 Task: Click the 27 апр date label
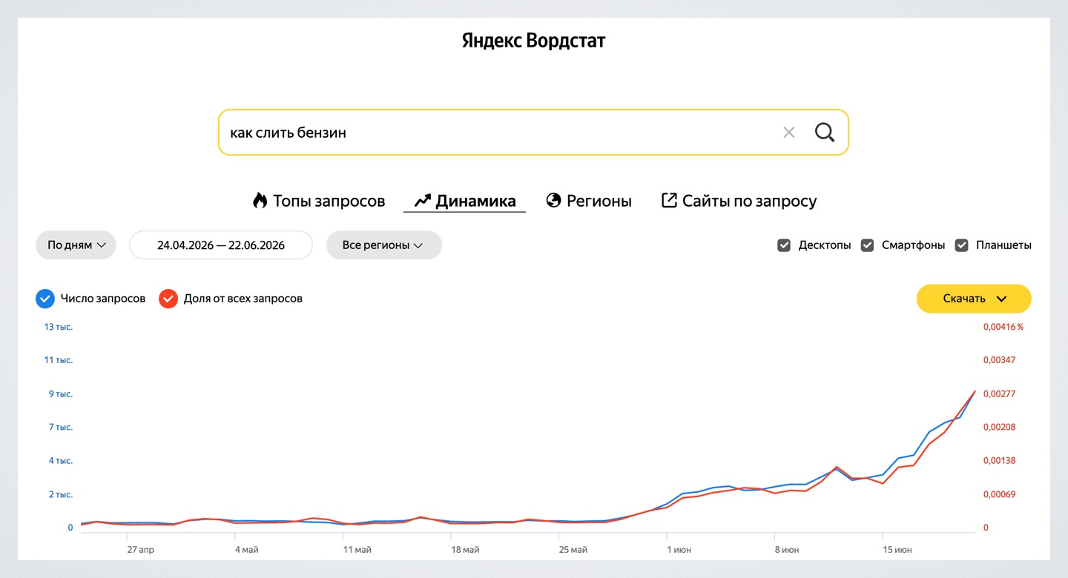point(141,550)
